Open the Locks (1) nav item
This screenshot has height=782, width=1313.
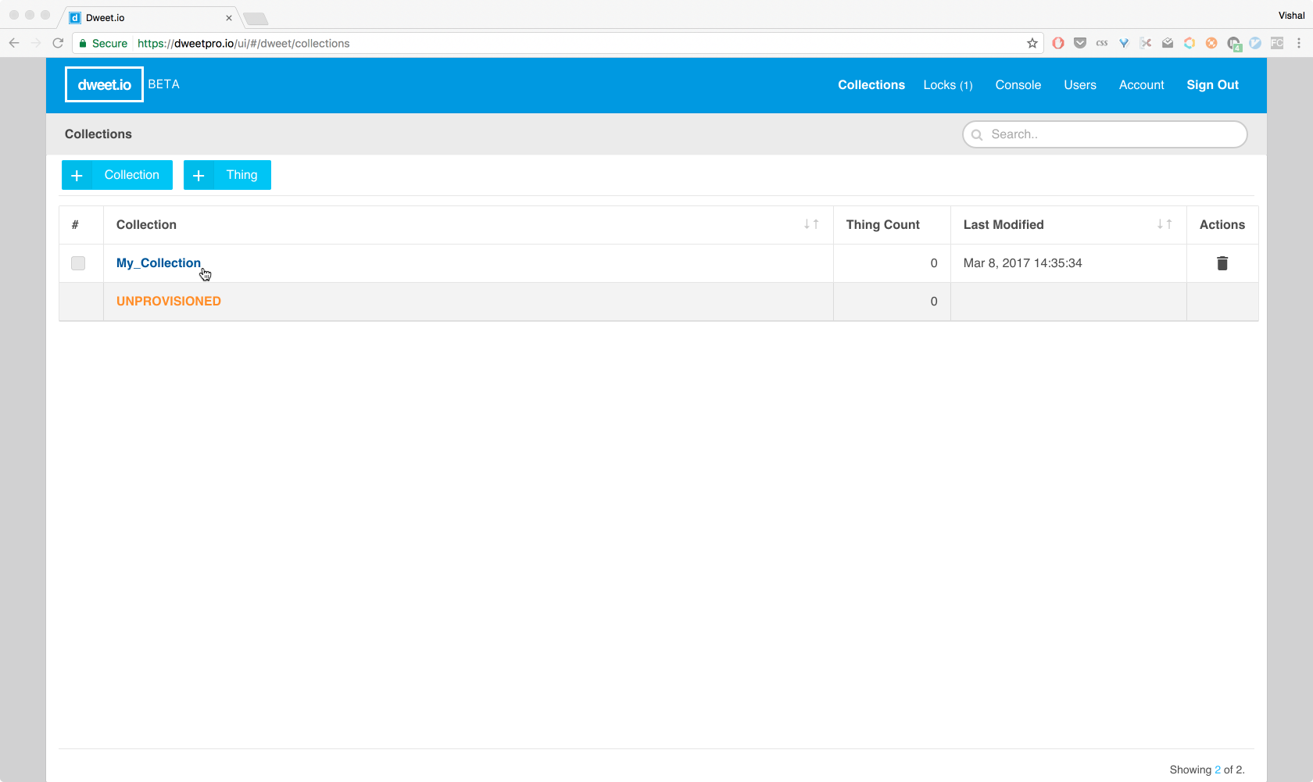[x=948, y=85]
